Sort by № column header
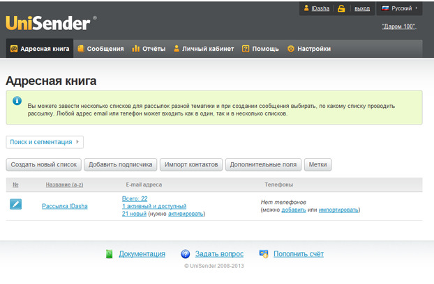434x284 pixels. pos(15,184)
